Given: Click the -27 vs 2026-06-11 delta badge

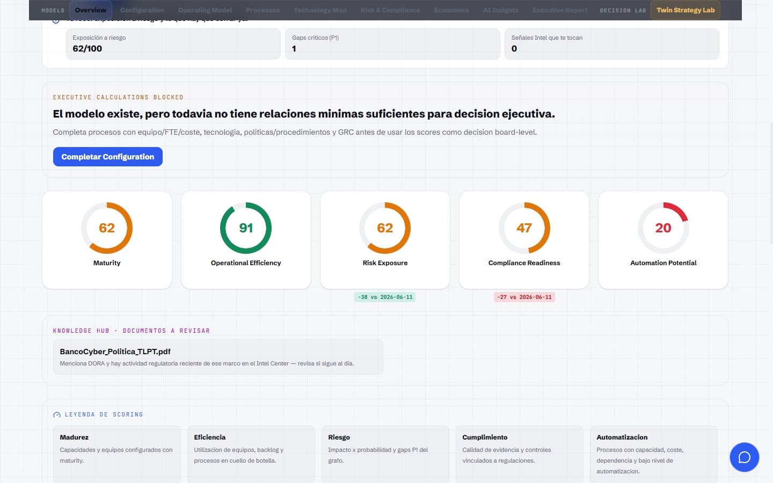Looking at the screenshot, I should point(524,297).
